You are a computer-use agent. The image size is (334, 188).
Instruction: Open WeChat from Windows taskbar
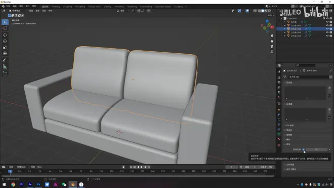click(x=64, y=184)
